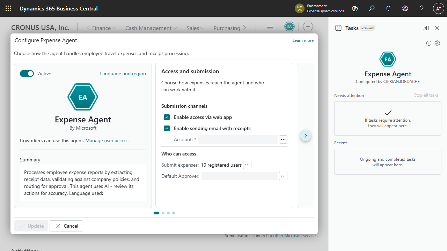Toggle the Active switch off

point(27,74)
